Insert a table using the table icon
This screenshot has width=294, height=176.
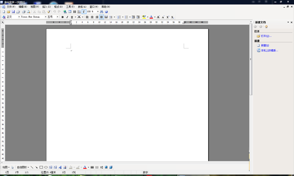point(70,12)
